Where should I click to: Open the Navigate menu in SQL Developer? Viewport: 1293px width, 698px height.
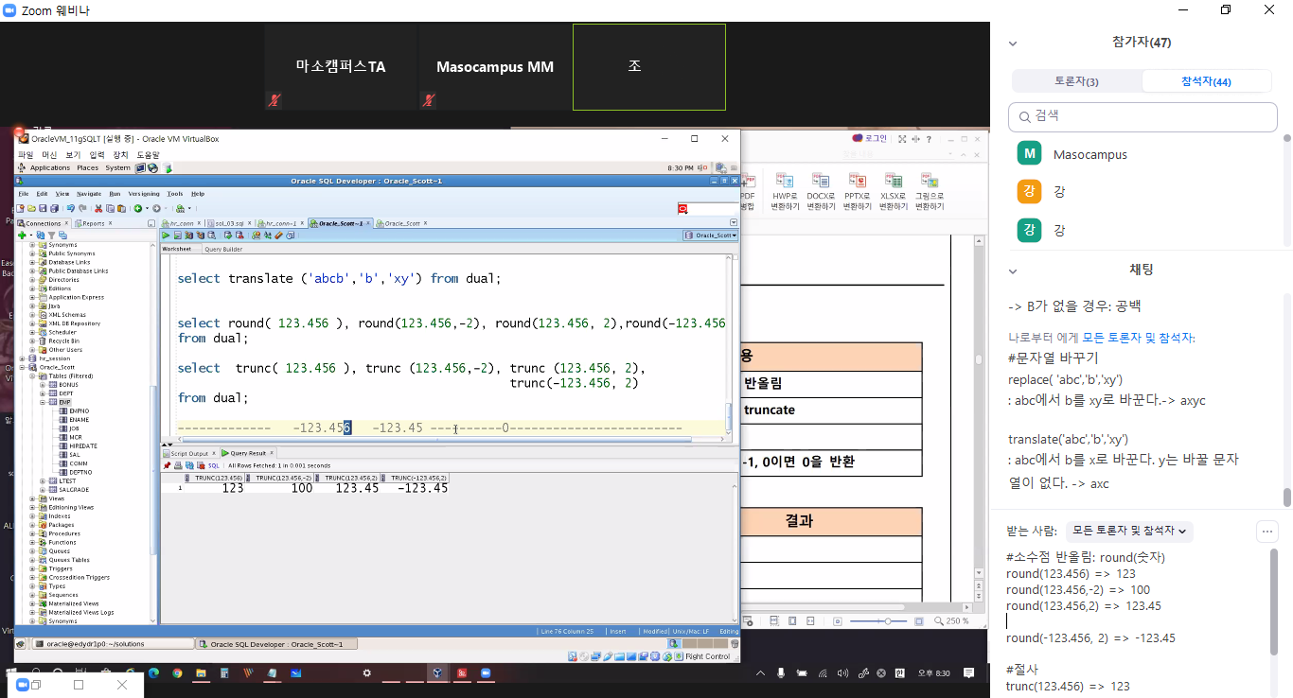click(x=89, y=194)
